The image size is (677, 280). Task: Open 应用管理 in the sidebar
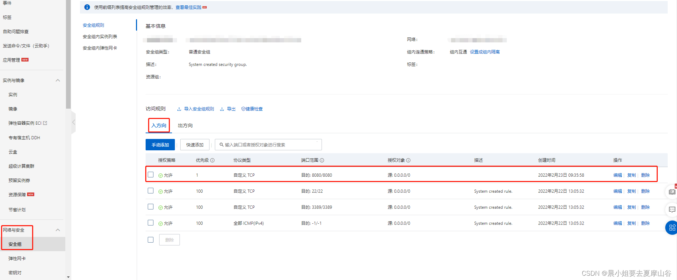tap(11, 60)
